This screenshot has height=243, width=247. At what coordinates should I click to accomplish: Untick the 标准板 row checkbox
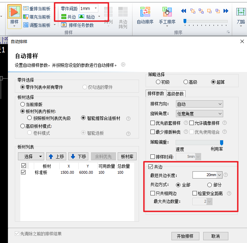23,172
